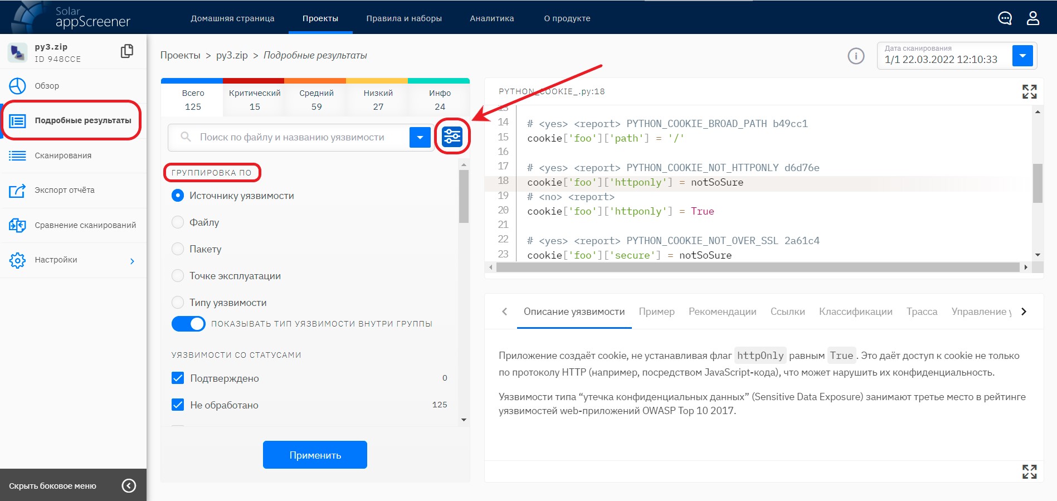Viewport: 1057px width, 501px height.
Task: Click the search magnifier icon
Action: tap(186, 137)
